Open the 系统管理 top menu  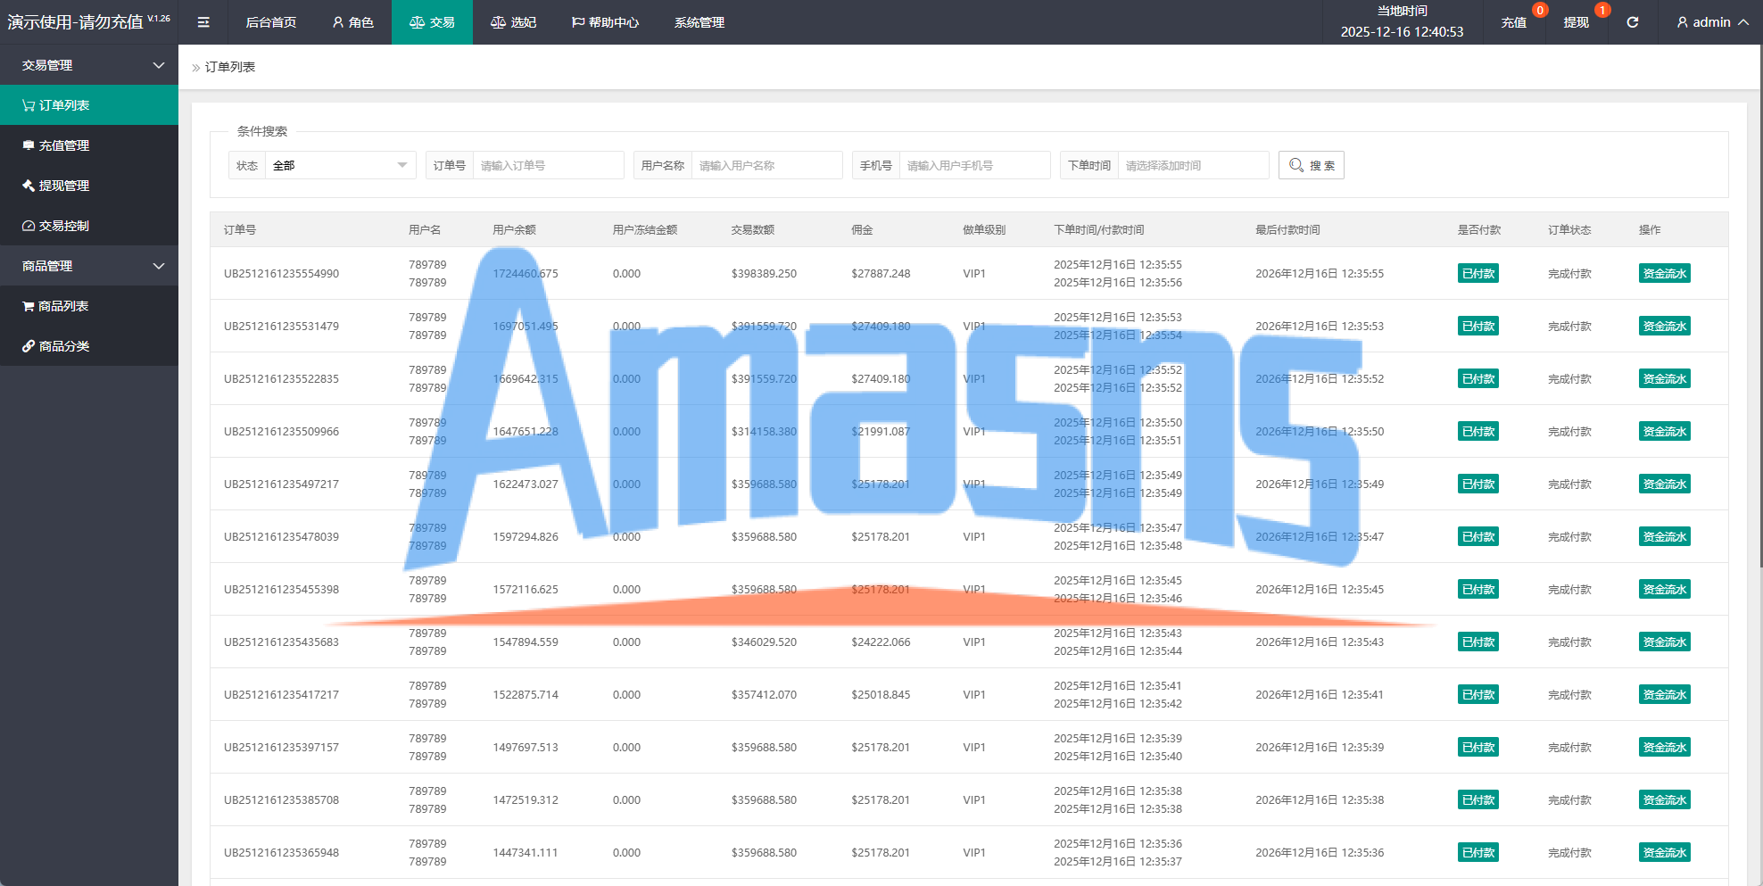(699, 22)
